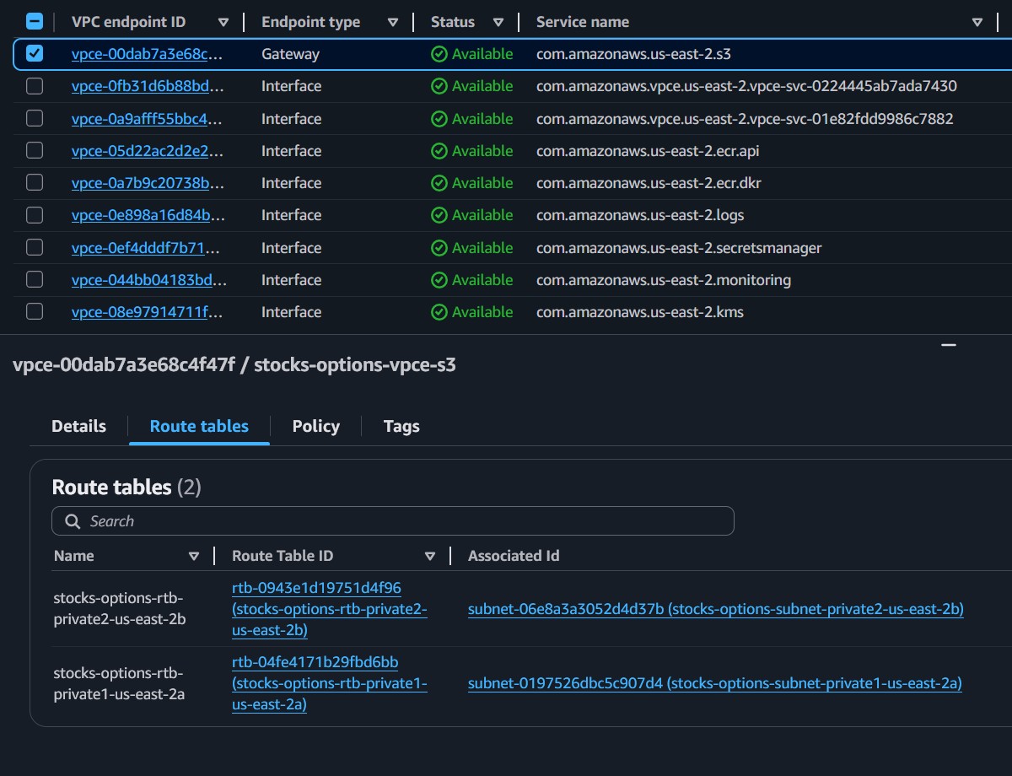Click the select-all checkbox in the table header
Screen dimensions: 1012x776
[35, 21]
